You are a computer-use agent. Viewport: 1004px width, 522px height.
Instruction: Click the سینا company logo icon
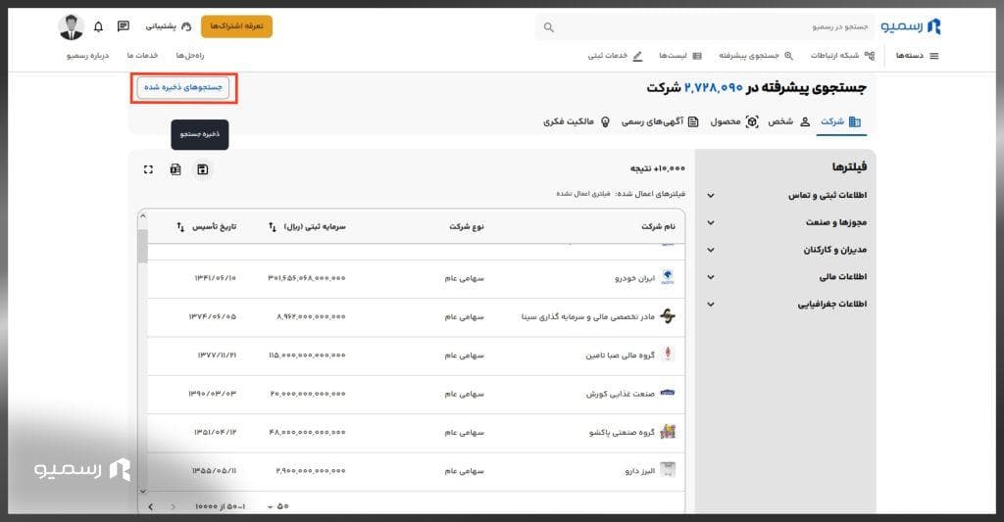[x=668, y=316]
